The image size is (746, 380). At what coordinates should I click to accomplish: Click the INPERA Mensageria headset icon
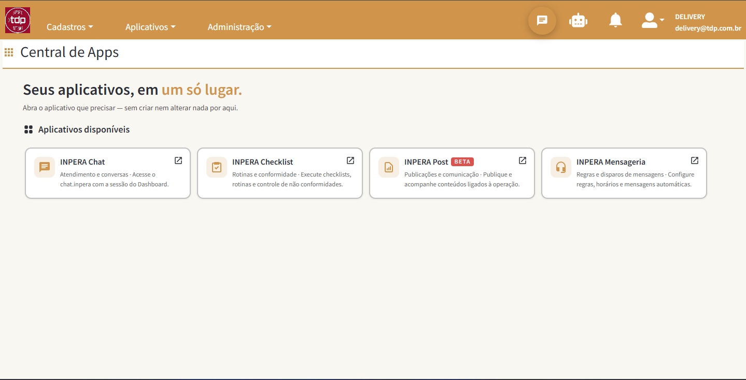pos(561,167)
